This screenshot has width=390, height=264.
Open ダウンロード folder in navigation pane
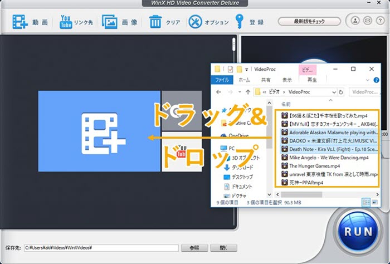[x=238, y=167]
